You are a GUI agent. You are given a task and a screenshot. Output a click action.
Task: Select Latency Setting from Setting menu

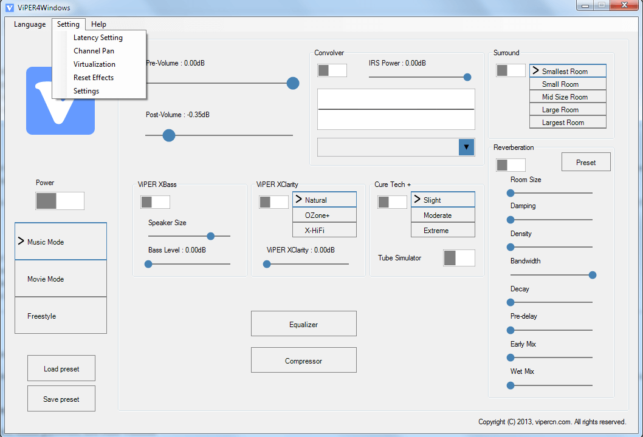tap(98, 38)
